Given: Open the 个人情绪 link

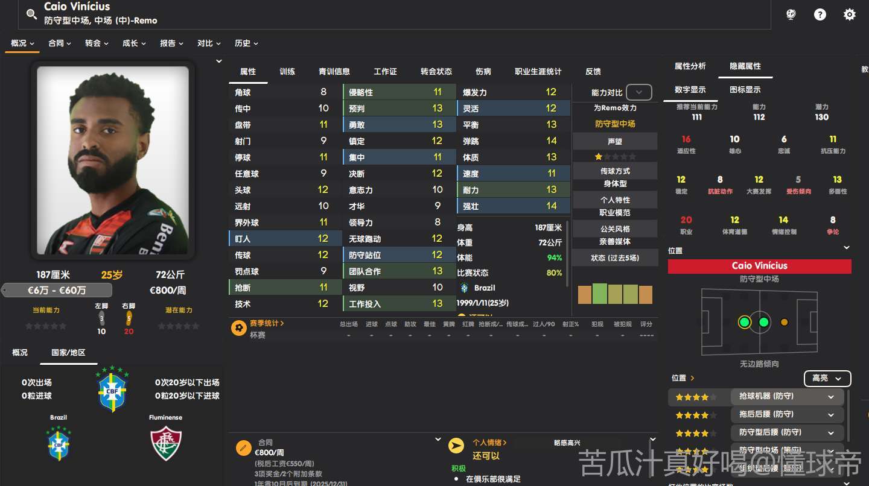Looking at the screenshot, I should click(489, 443).
